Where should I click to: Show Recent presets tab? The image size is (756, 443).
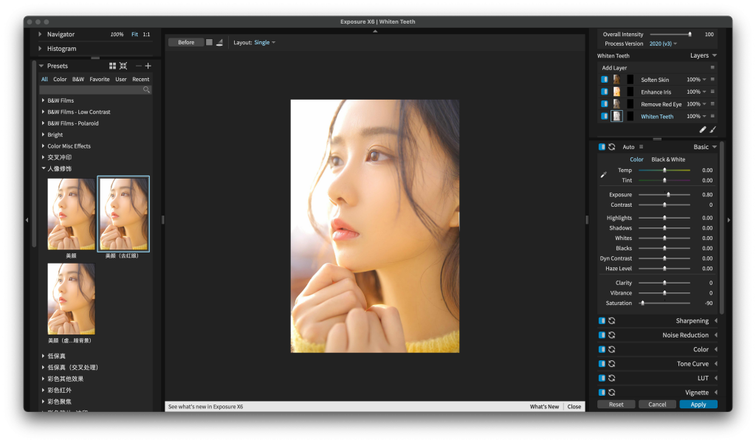coord(141,79)
